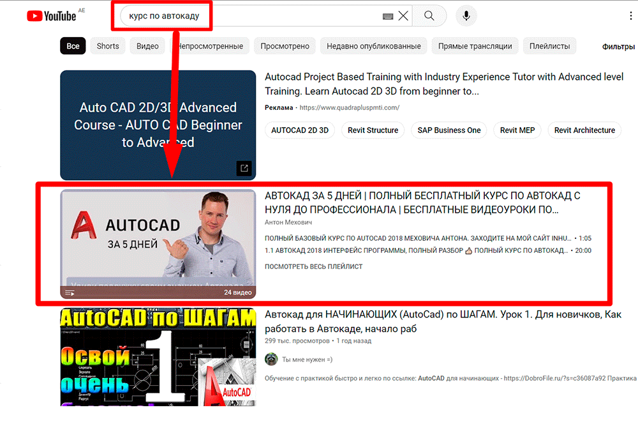Open Автокад для НАЧИНАЮЩИХ video title
This screenshot has height=426, width=638.
(x=443, y=321)
